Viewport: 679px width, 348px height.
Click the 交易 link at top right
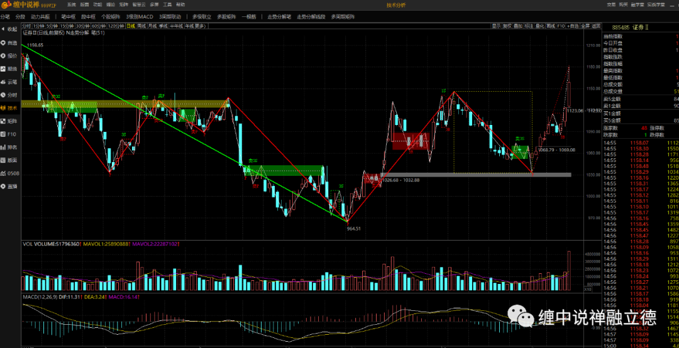[611, 5]
